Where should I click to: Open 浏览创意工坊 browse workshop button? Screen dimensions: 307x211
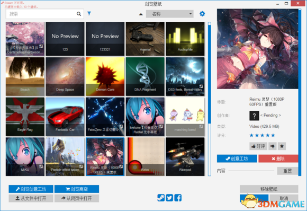31,189
